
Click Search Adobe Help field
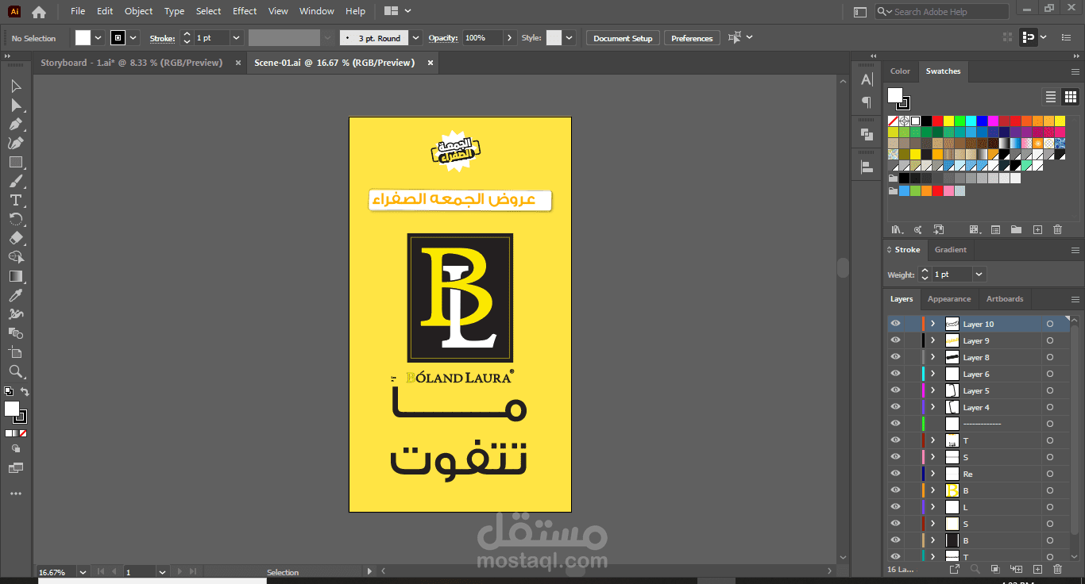pos(942,12)
